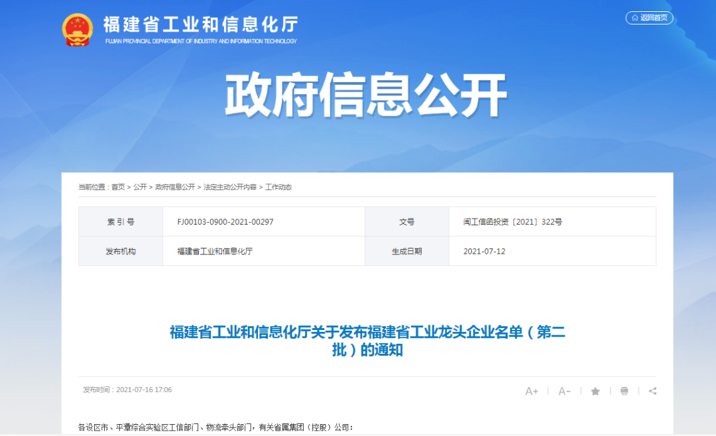Click the star favorite icon
Image resolution: width=716 pixels, height=436 pixels.
[595, 391]
